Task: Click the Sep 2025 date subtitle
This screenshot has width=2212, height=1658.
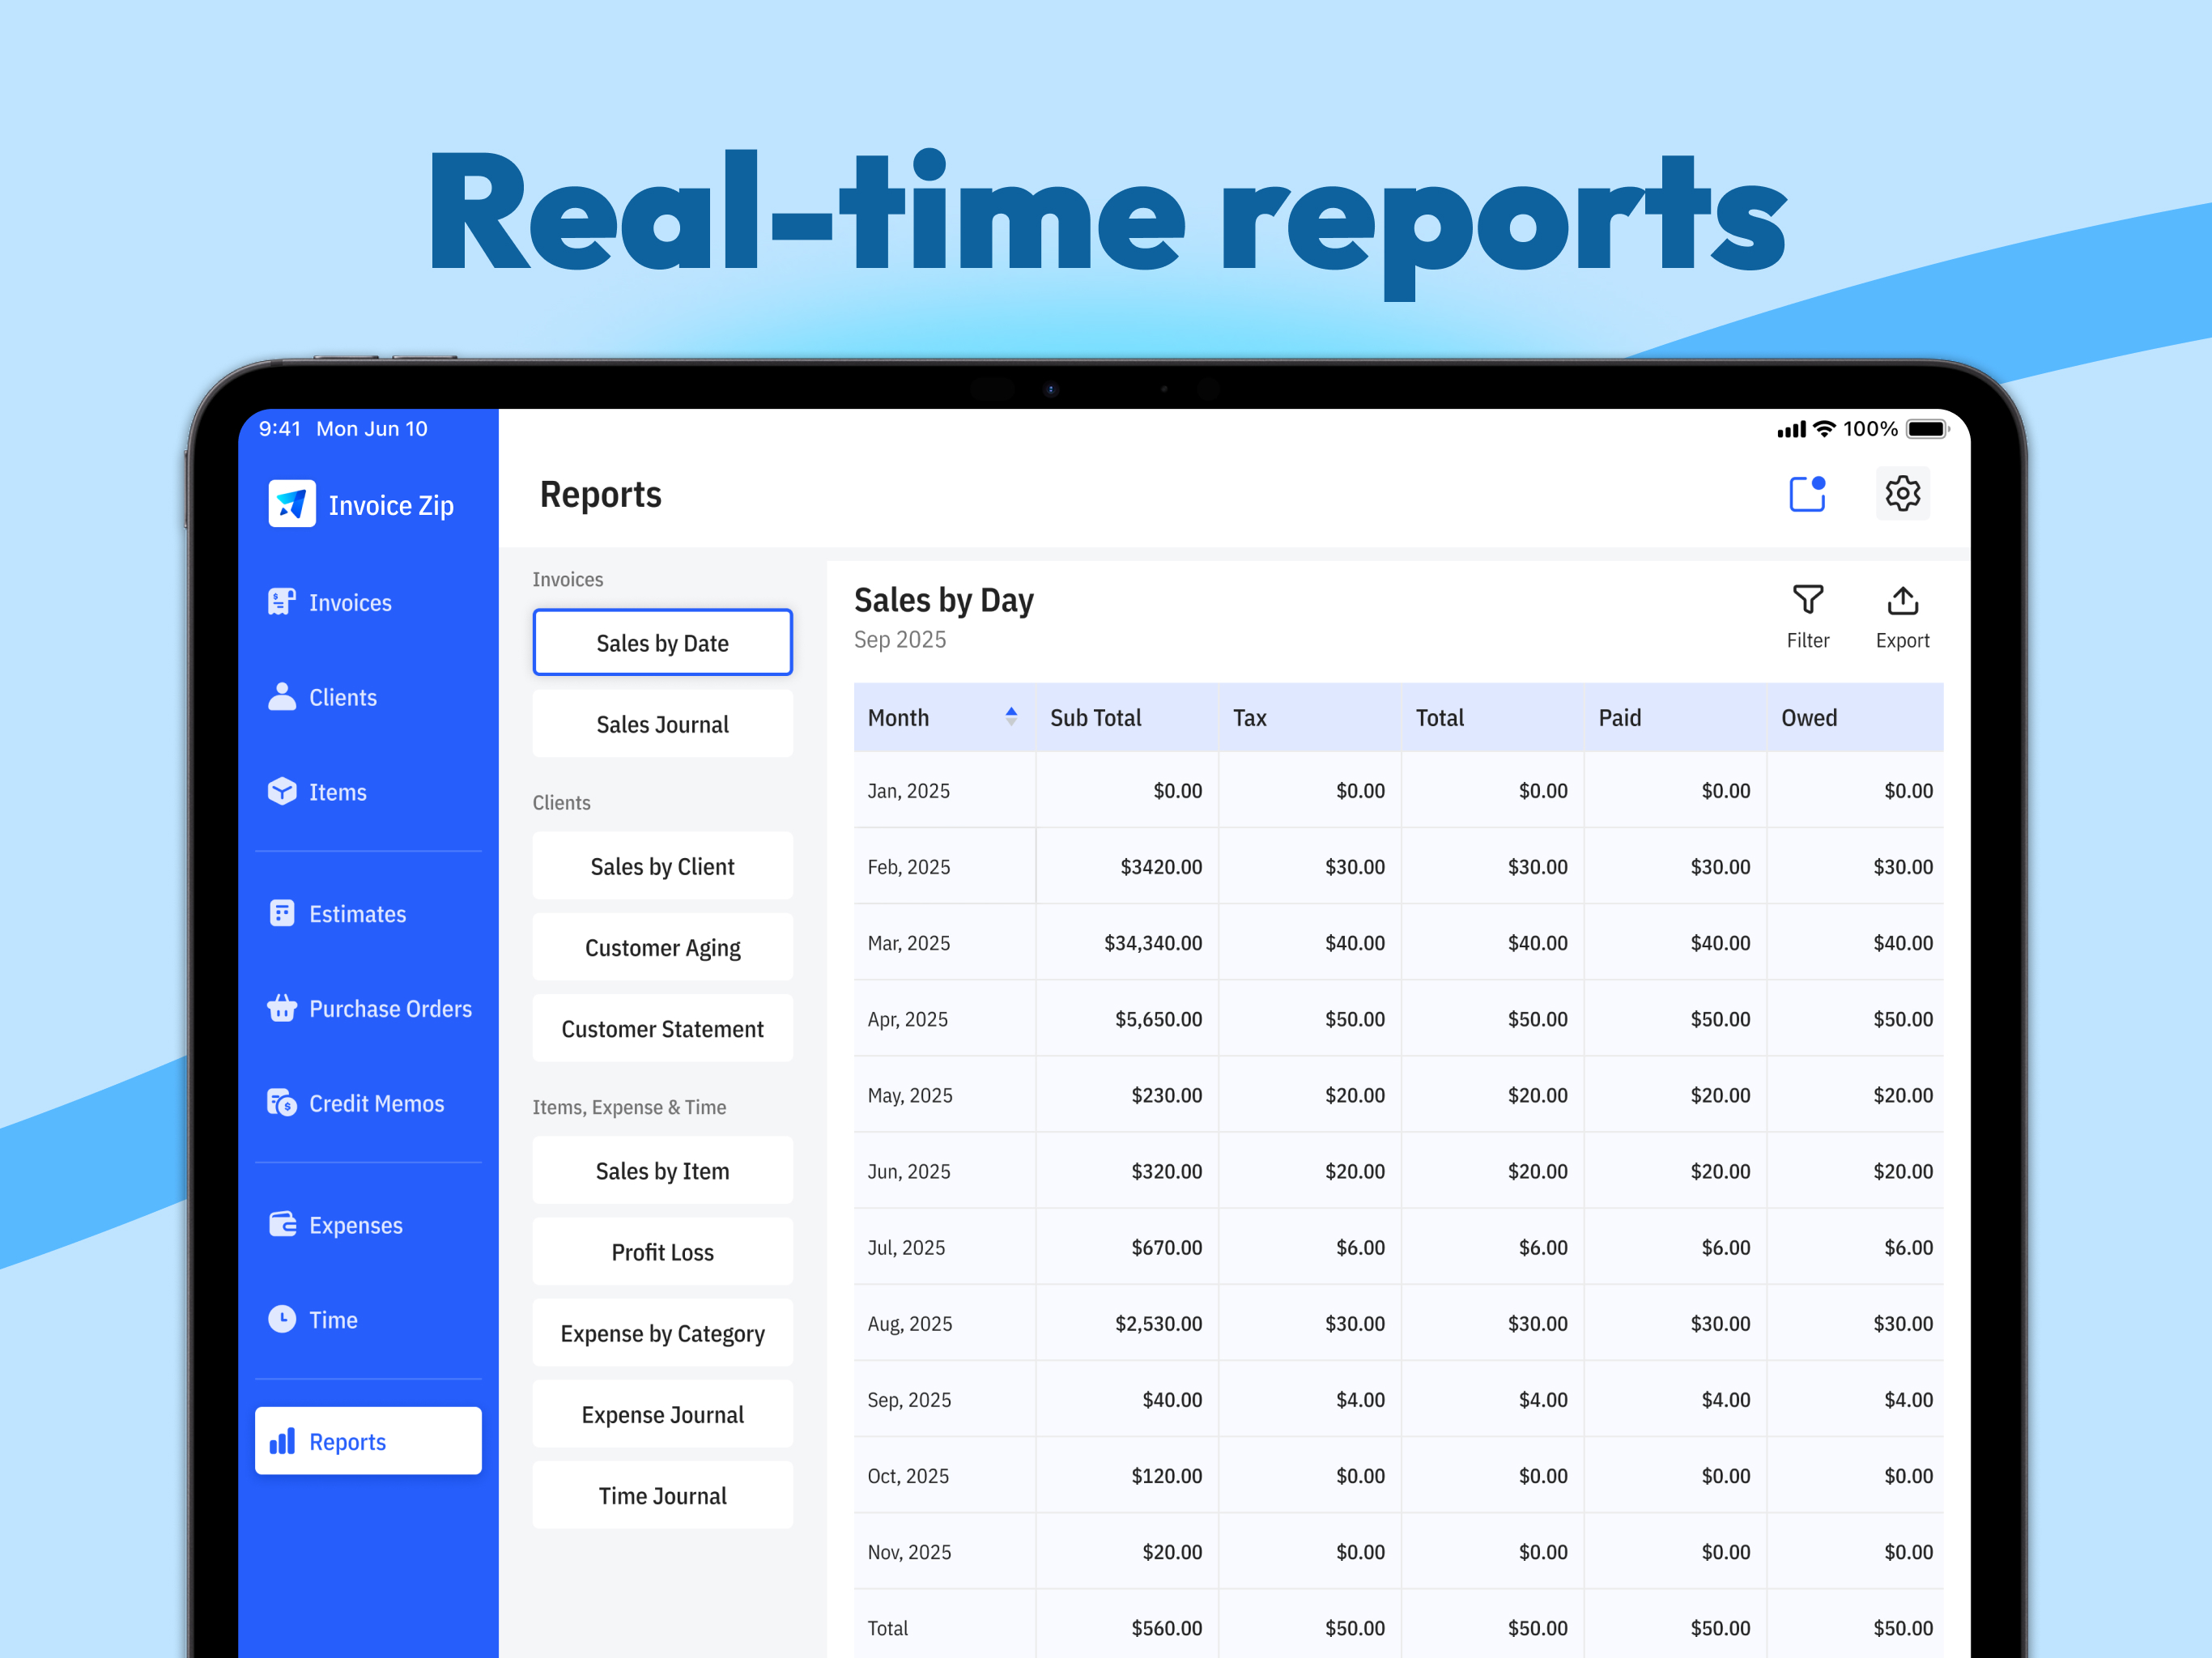Action: click(899, 639)
